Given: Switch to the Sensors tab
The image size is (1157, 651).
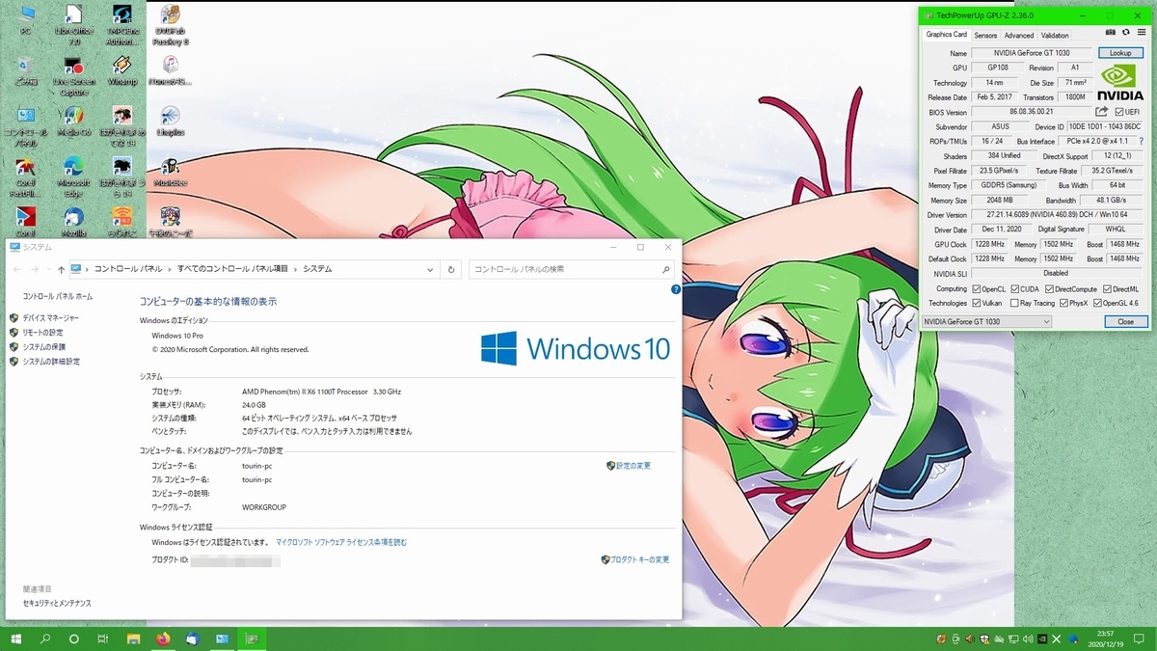Looking at the screenshot, I should [x=985, y=35].
